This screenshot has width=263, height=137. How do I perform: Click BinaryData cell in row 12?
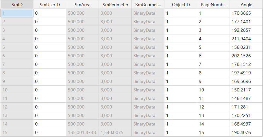pyautogui.click(x=148, y=107)
